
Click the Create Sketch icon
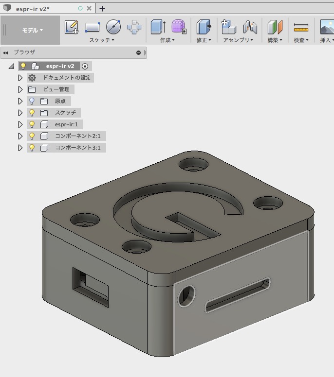click(72, 27)
